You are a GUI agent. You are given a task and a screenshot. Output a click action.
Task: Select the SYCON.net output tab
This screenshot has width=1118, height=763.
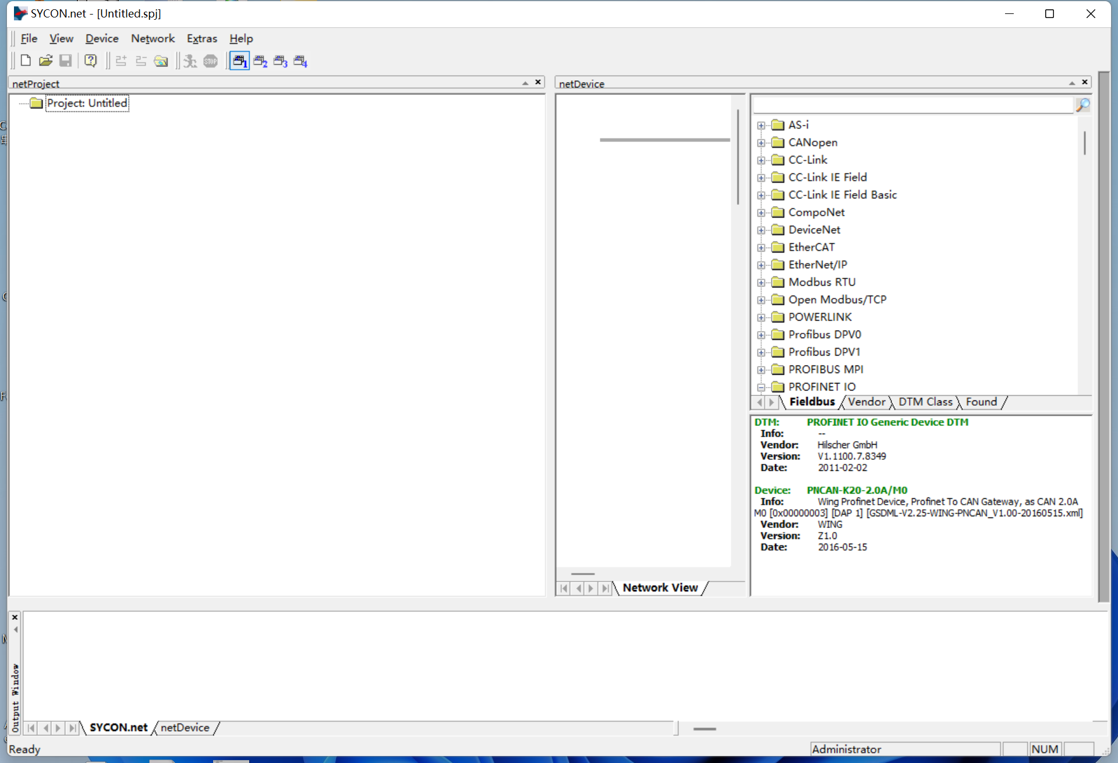(x=118, y=727)
